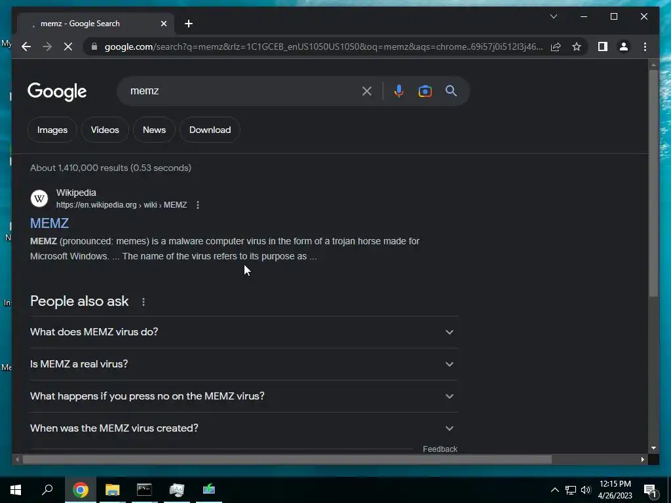Viewport: 671px width, 503px height.
Task: Open the MEMZ Wikipedia link
Action: tap(49, 223)
